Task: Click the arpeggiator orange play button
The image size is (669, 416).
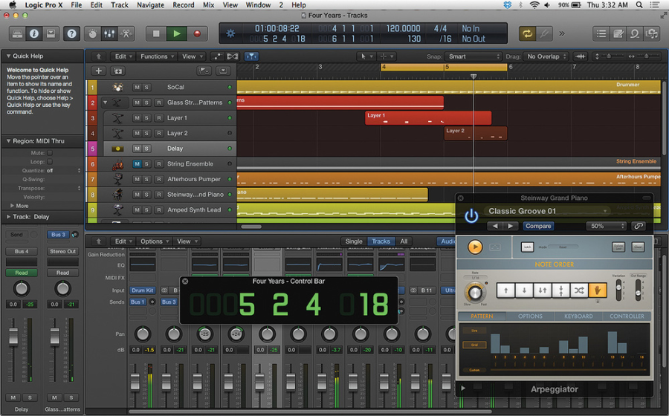Action: pos(475,247)
